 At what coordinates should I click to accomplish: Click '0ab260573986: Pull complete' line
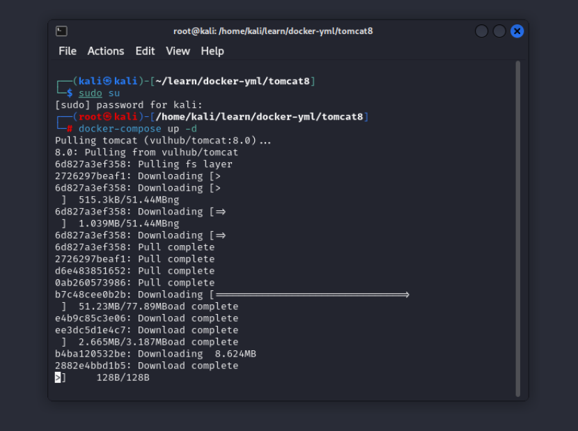pos(135,283)
